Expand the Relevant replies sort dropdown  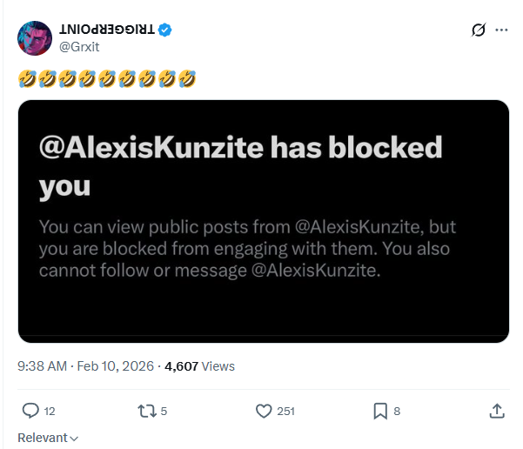pyautogui.click(x=48, y=438)
